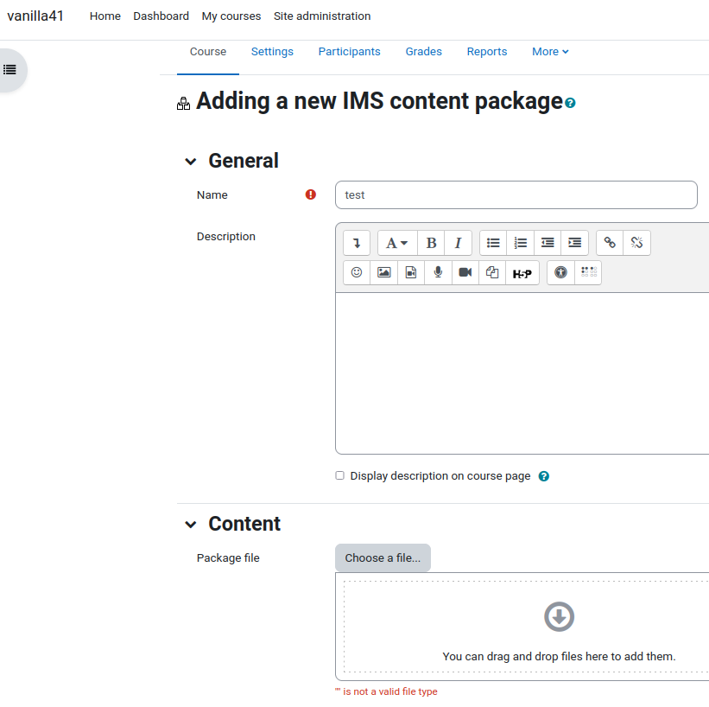
Task: Indent the selected text
Action: click(x=574, y=243)
